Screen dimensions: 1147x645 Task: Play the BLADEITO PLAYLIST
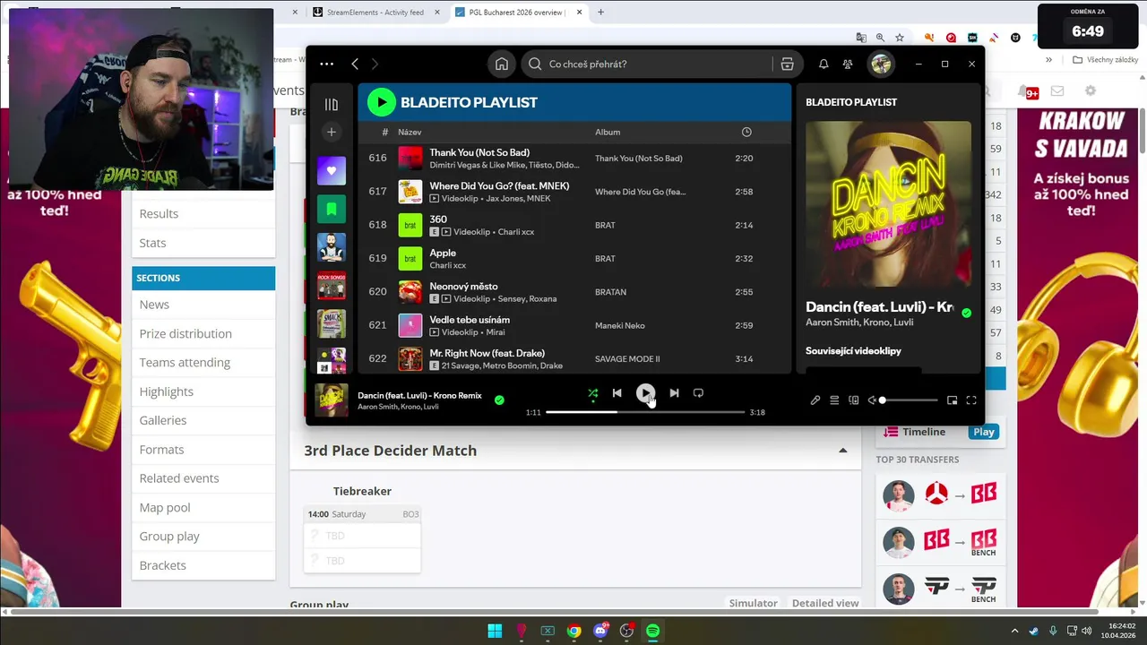pyautogui.click(x=382, y=102)
